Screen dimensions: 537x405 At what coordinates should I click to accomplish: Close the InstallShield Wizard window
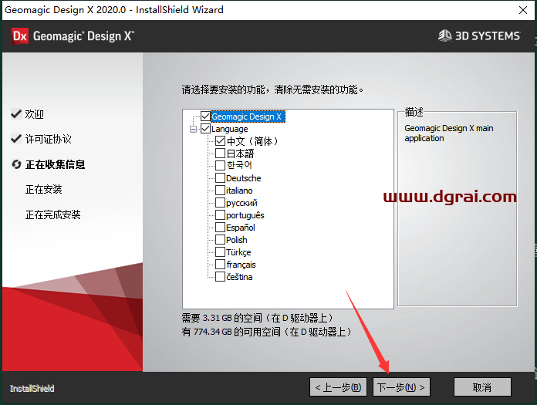click(522, 10)
